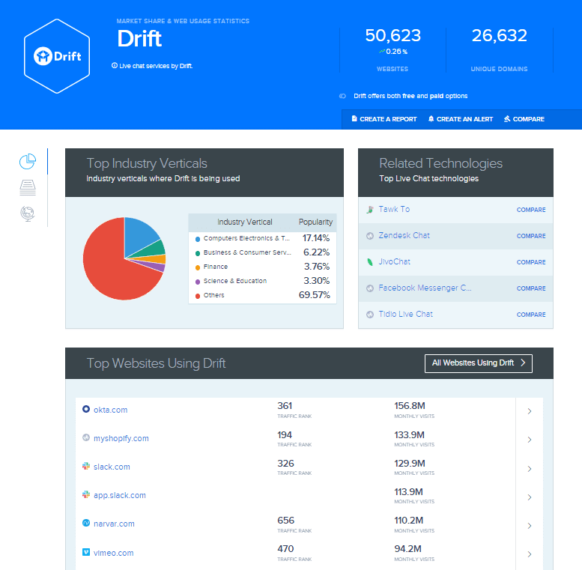Click the Popularity column header
The image size is (582, 570).
(x=315, y=222)
